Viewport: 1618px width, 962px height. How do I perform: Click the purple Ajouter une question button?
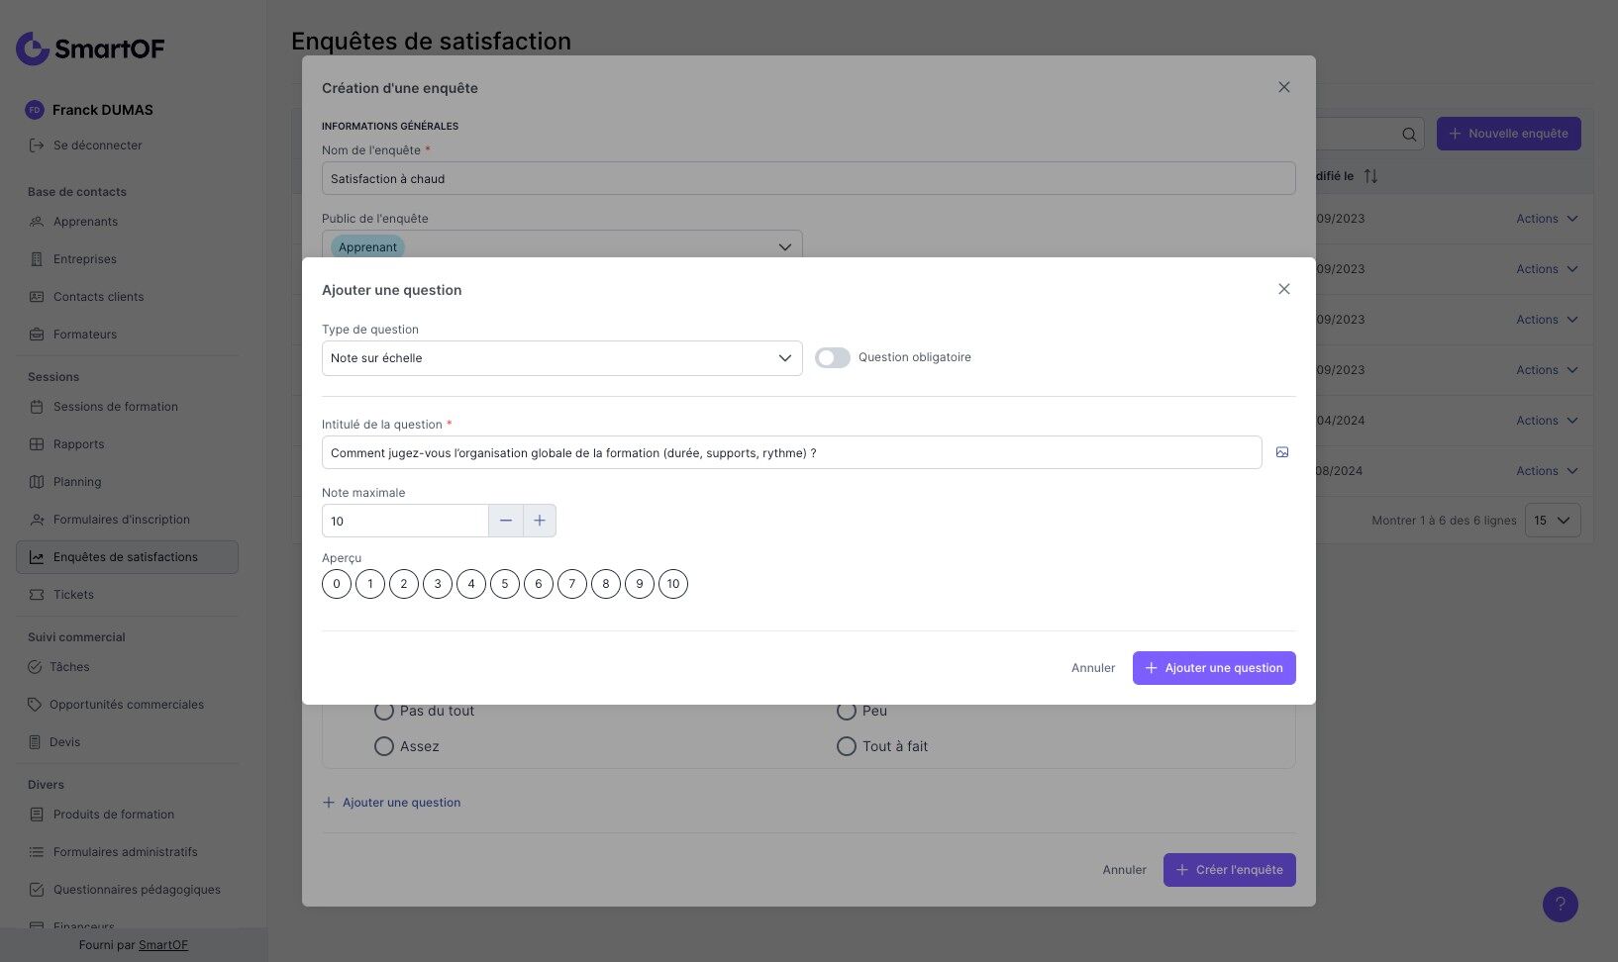coord(1214,668)
